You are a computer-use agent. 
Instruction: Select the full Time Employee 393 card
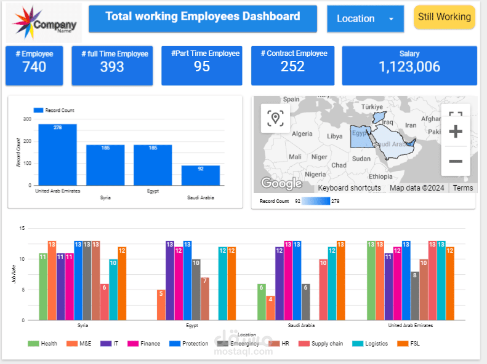112,65
